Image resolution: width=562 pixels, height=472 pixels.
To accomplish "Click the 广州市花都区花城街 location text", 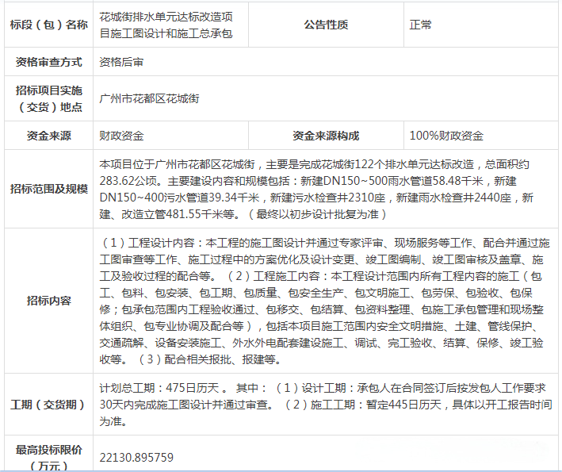I will [149, 99].
